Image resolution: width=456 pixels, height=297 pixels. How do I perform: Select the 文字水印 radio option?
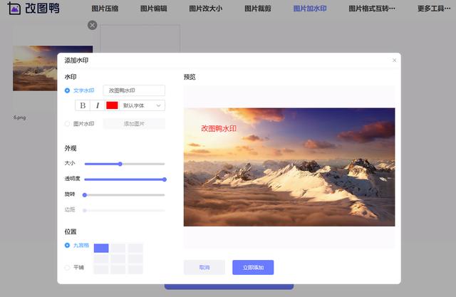67,90
